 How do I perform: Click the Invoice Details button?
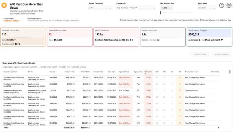[222, 54]
